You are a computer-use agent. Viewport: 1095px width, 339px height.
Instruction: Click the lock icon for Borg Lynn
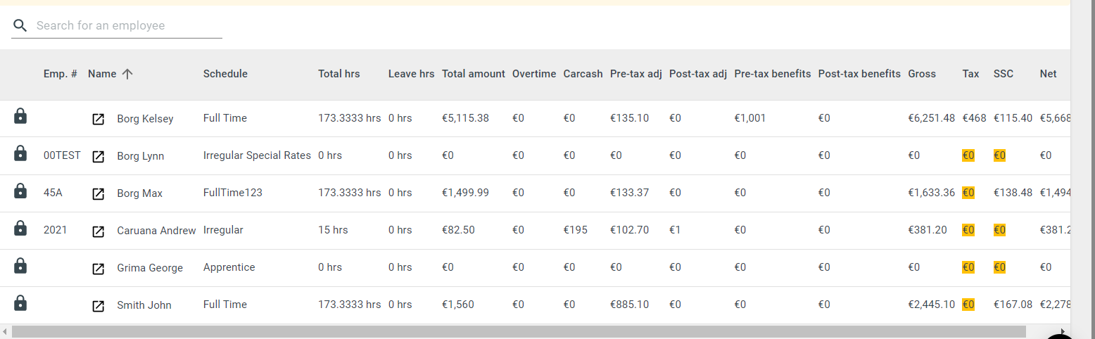(x=20, y=153)
